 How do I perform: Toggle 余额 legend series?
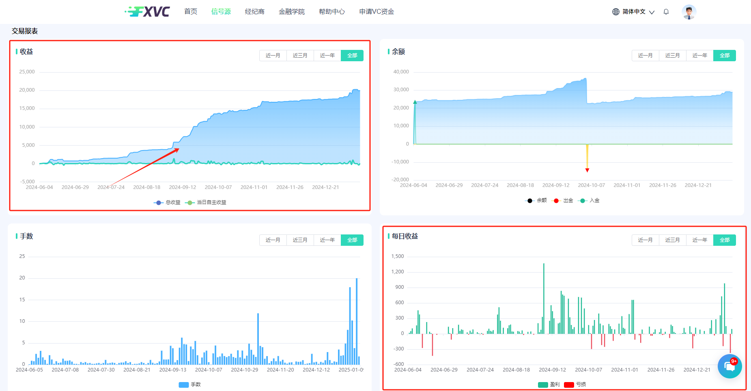tap(536, 200)
